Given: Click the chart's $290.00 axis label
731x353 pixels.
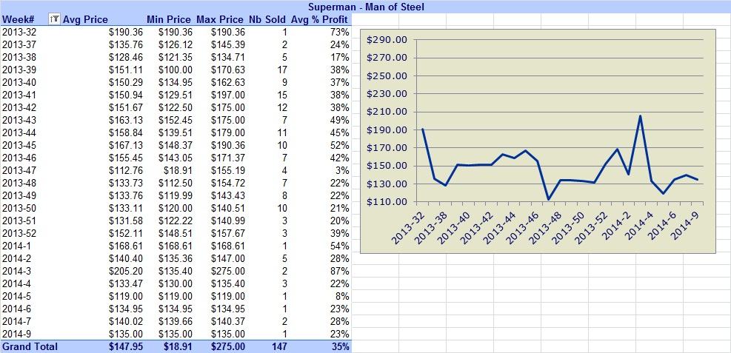Looking at the screenshot, I should click(387, 39).
